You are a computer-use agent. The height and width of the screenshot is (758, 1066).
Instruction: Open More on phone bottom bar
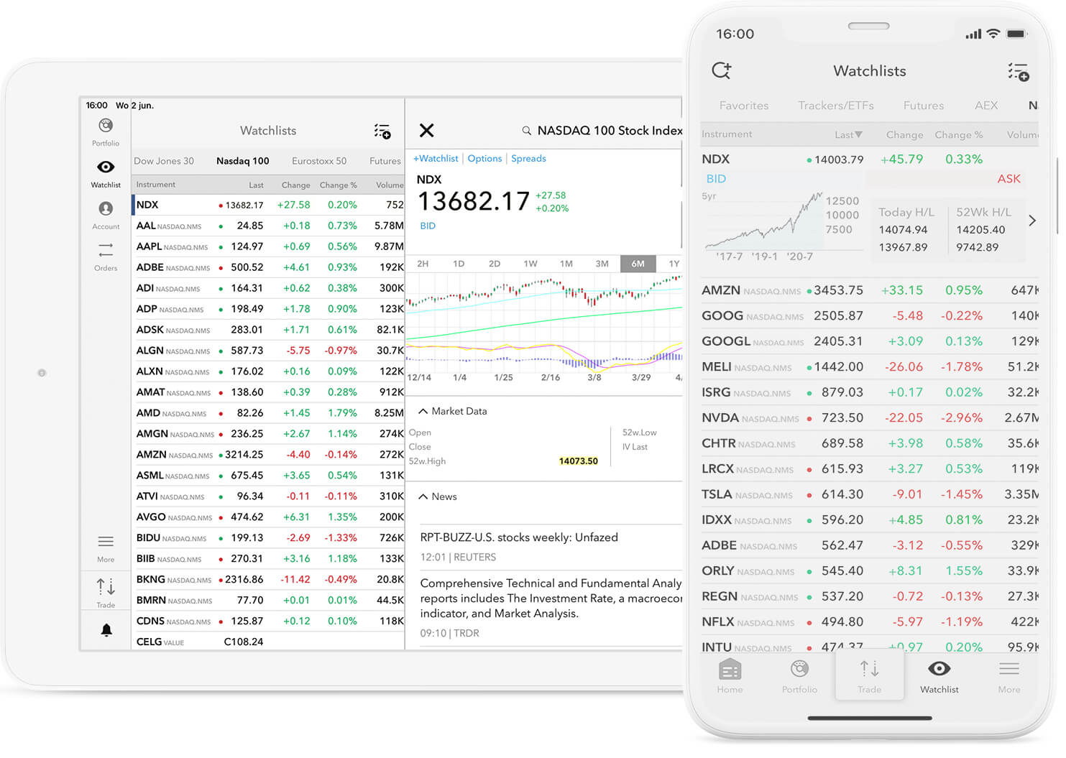coord(1009,676)
